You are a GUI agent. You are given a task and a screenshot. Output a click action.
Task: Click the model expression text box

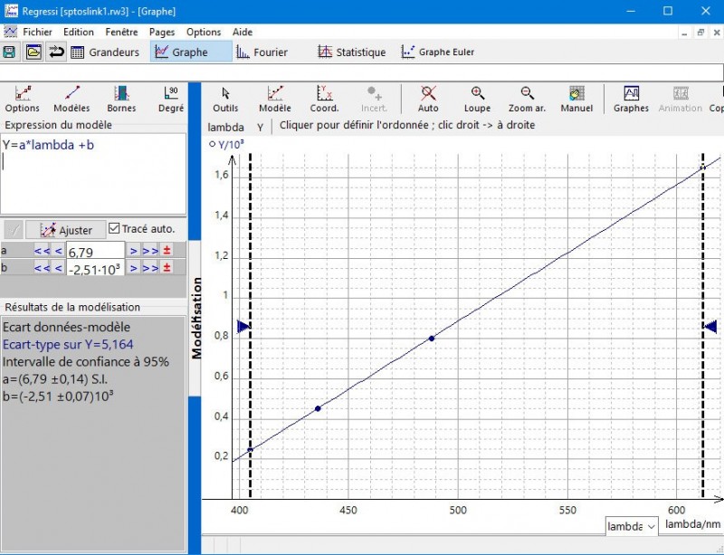[93, 173]
